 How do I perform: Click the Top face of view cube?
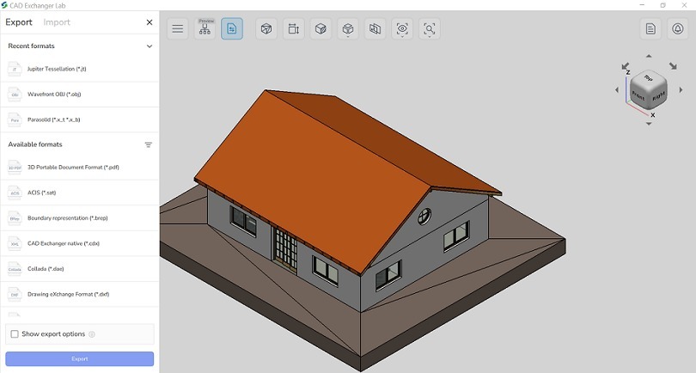649,79
